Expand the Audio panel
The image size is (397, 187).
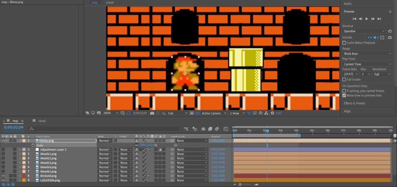(348, 4)
